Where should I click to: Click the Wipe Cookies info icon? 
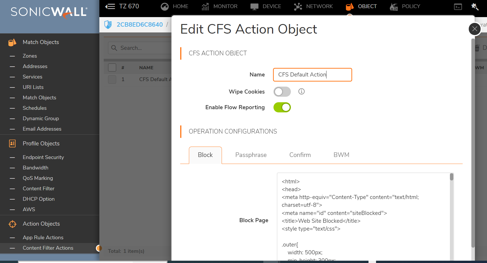point(301,92)
